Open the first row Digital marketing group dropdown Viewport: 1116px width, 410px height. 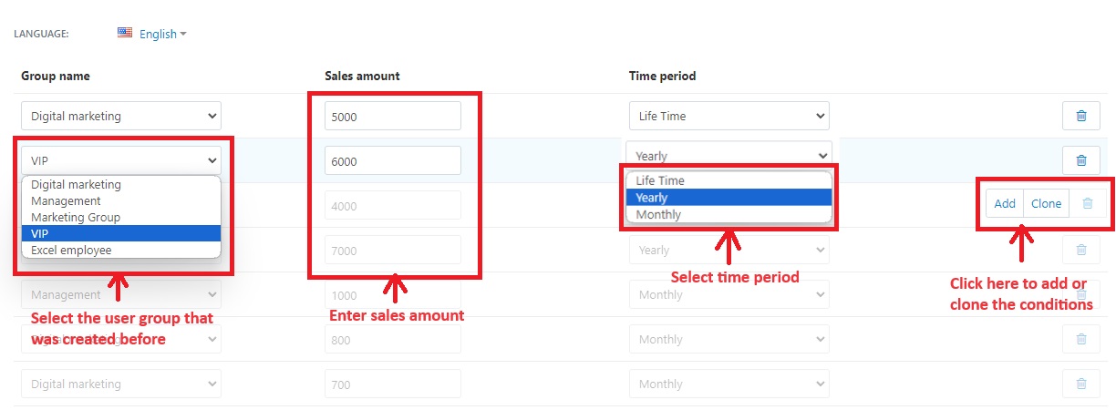click(121, 116)
